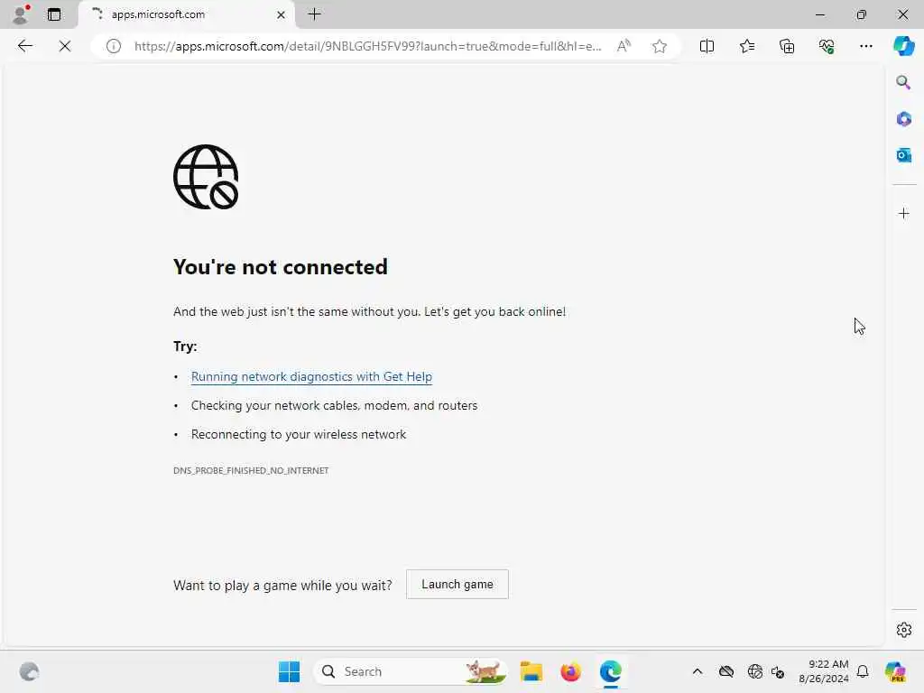Open Collections icon in toolbar
This screenshot has width=924, height=693.
(x=787, y=46)
